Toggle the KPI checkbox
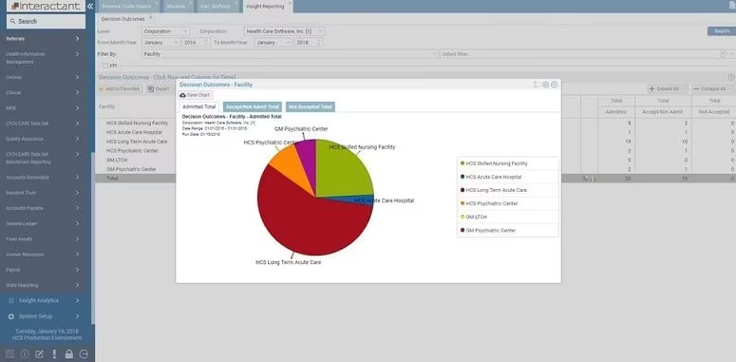 [x=105, y=66]
